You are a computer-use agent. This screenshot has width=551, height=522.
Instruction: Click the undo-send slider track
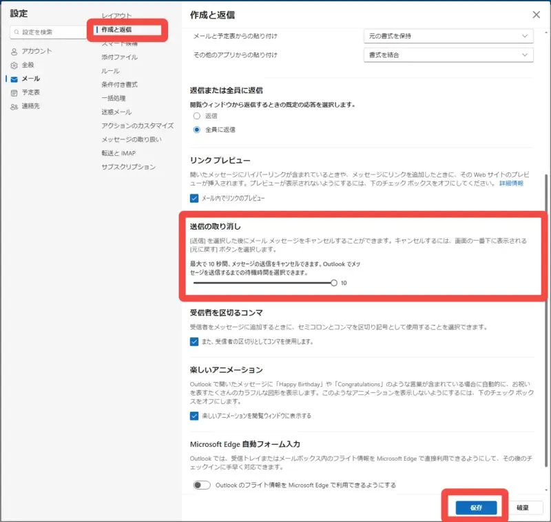pyautogui.click(x=262, y=283)
